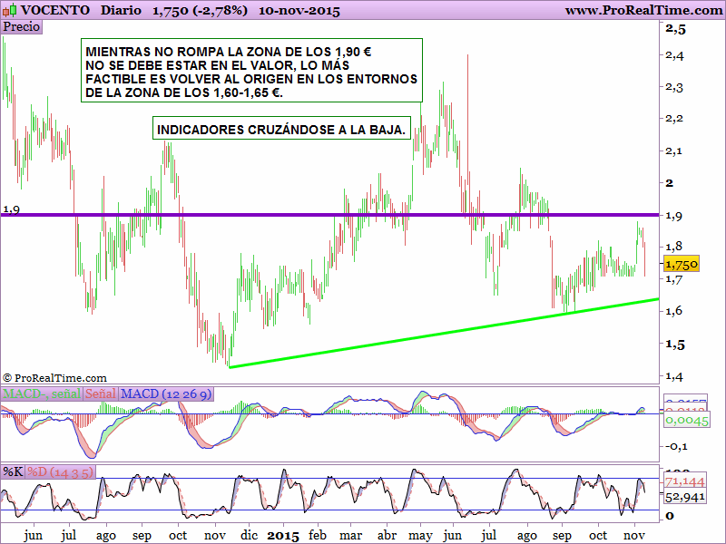Click the 2,4 price axis label
The height and width of the screenshot is (544, 726).
(674, 55)
